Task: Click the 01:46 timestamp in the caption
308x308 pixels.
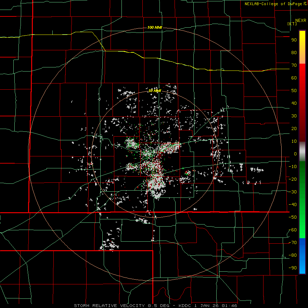Action: click(x=229, y=306)
